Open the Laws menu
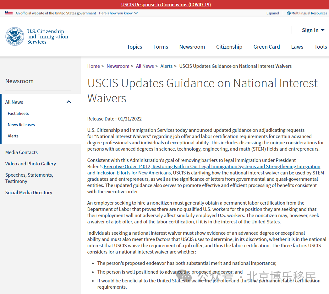 [297, 47]
